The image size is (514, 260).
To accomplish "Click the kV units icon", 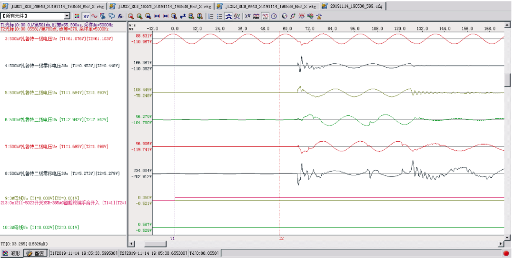I will [x=248, y=16].
